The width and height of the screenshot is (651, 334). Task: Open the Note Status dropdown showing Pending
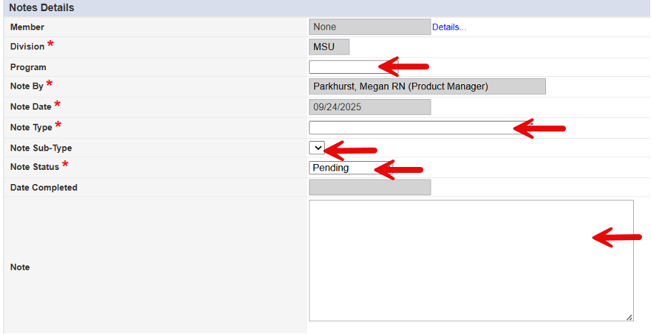[x=351, y=168]
